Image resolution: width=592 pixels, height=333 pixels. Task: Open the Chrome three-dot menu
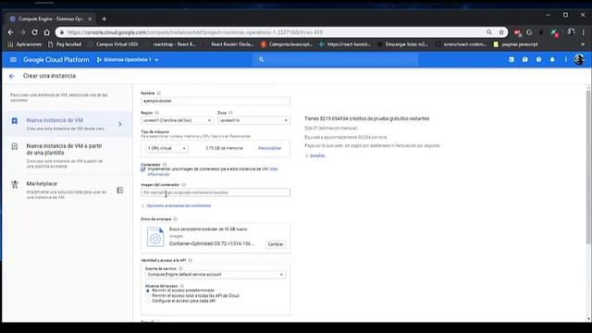(584, 32)
